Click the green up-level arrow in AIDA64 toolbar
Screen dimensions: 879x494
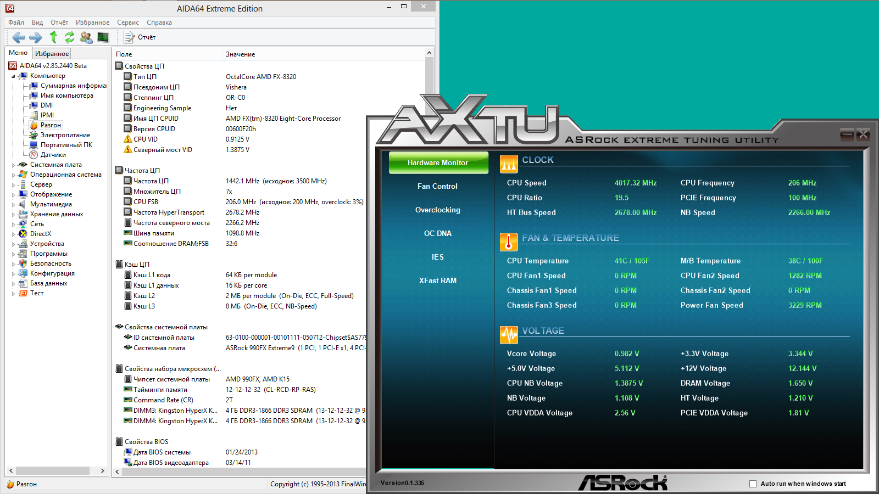(53, 37)
